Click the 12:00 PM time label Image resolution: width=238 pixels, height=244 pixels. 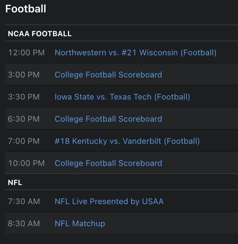[x=26, y=53]
